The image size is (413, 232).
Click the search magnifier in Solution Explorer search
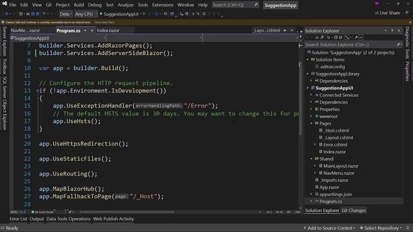(x=398, y=44)
